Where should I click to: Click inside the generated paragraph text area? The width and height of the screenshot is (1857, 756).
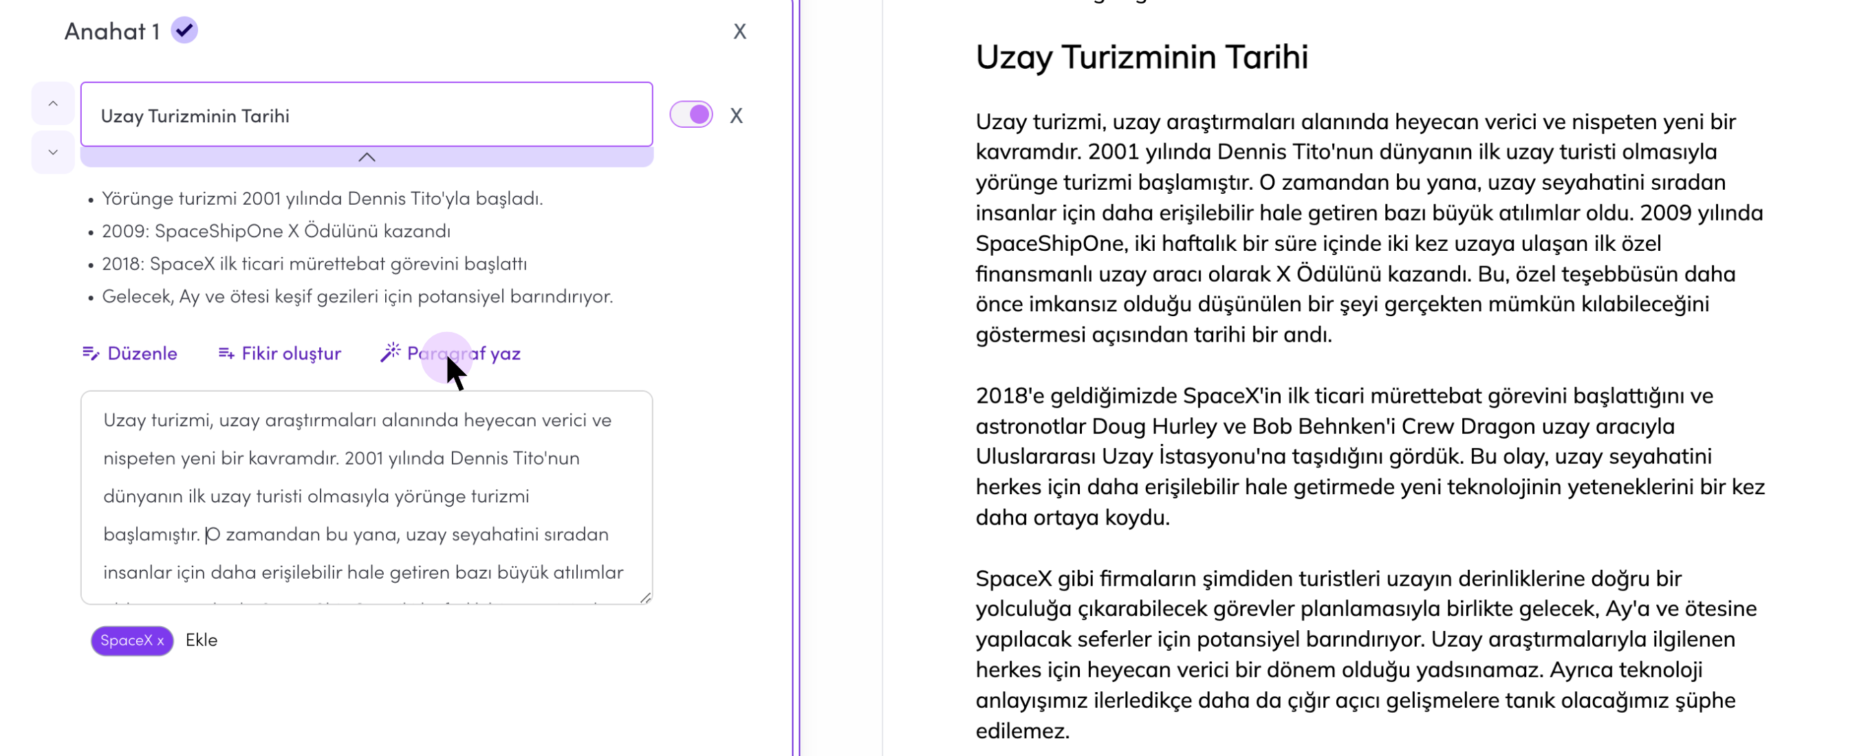click(x=366, y=498)
